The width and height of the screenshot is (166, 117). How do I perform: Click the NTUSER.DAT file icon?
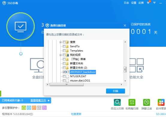coord(67,76)
